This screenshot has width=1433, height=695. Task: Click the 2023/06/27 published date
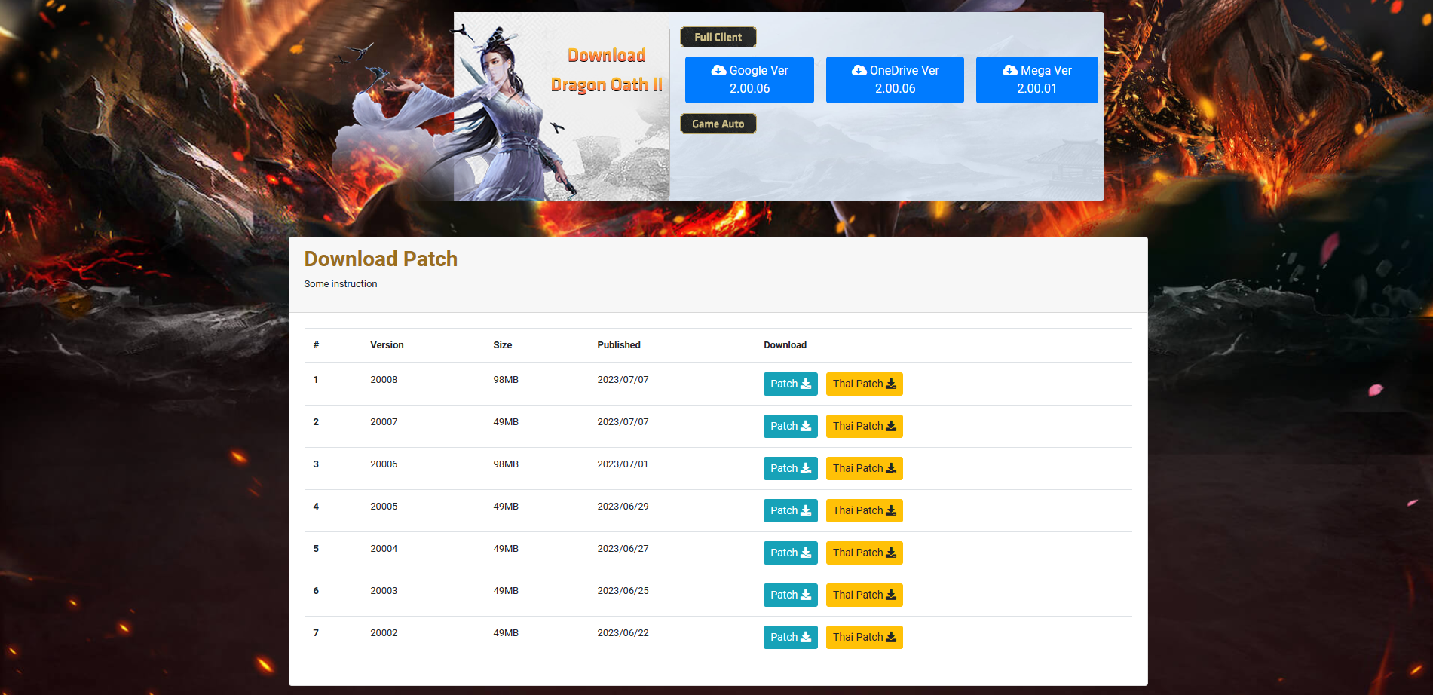(x=623, y=549)
